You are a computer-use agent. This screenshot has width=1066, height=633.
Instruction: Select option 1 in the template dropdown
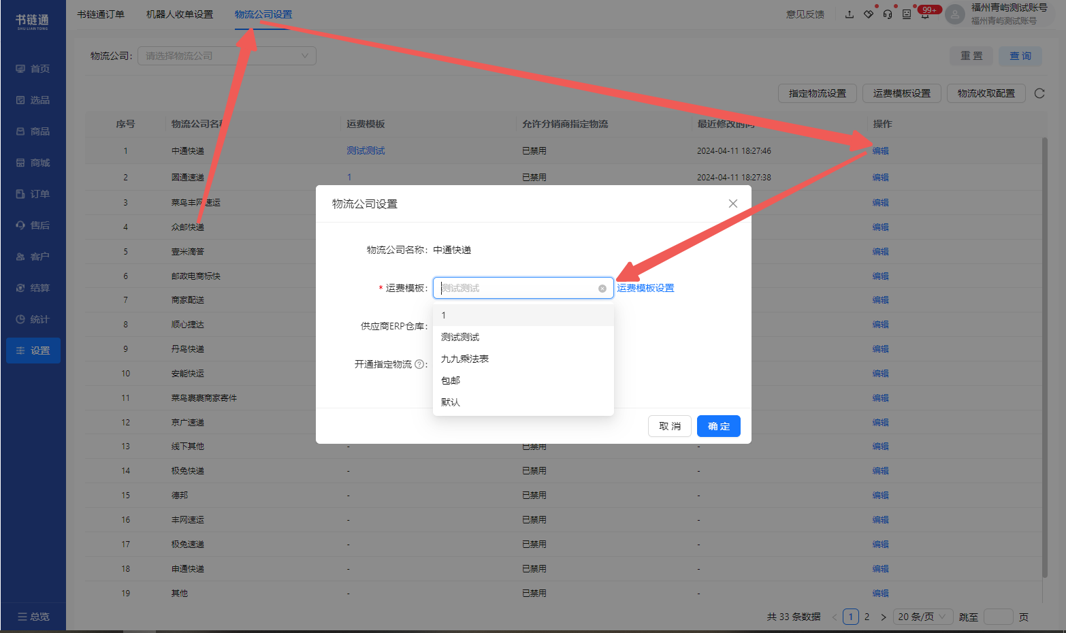click(523, 315)
